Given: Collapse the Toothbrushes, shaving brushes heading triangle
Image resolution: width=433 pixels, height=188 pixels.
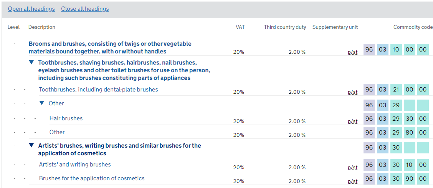Looking at the screenshot, I should point(31,62).
